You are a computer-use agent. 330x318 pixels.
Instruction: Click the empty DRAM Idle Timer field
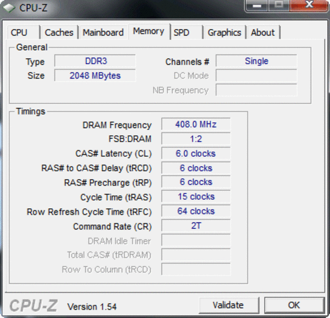[x=196, y=240]
